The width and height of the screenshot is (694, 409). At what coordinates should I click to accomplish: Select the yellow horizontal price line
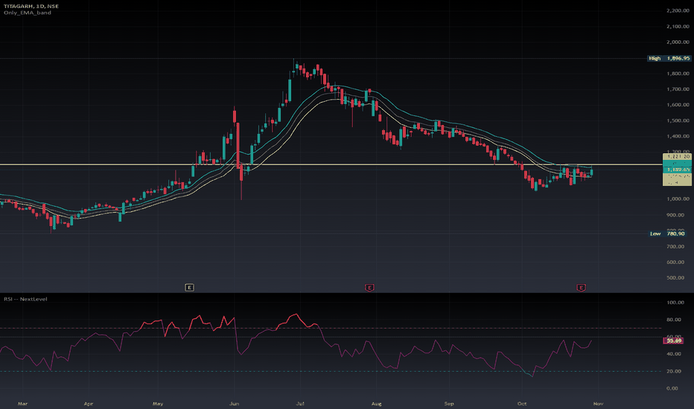tap(331, 164)
